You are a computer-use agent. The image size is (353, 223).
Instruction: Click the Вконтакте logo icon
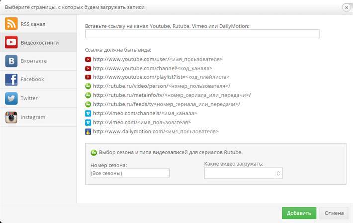pyautogui.click(x=11, y=61)
